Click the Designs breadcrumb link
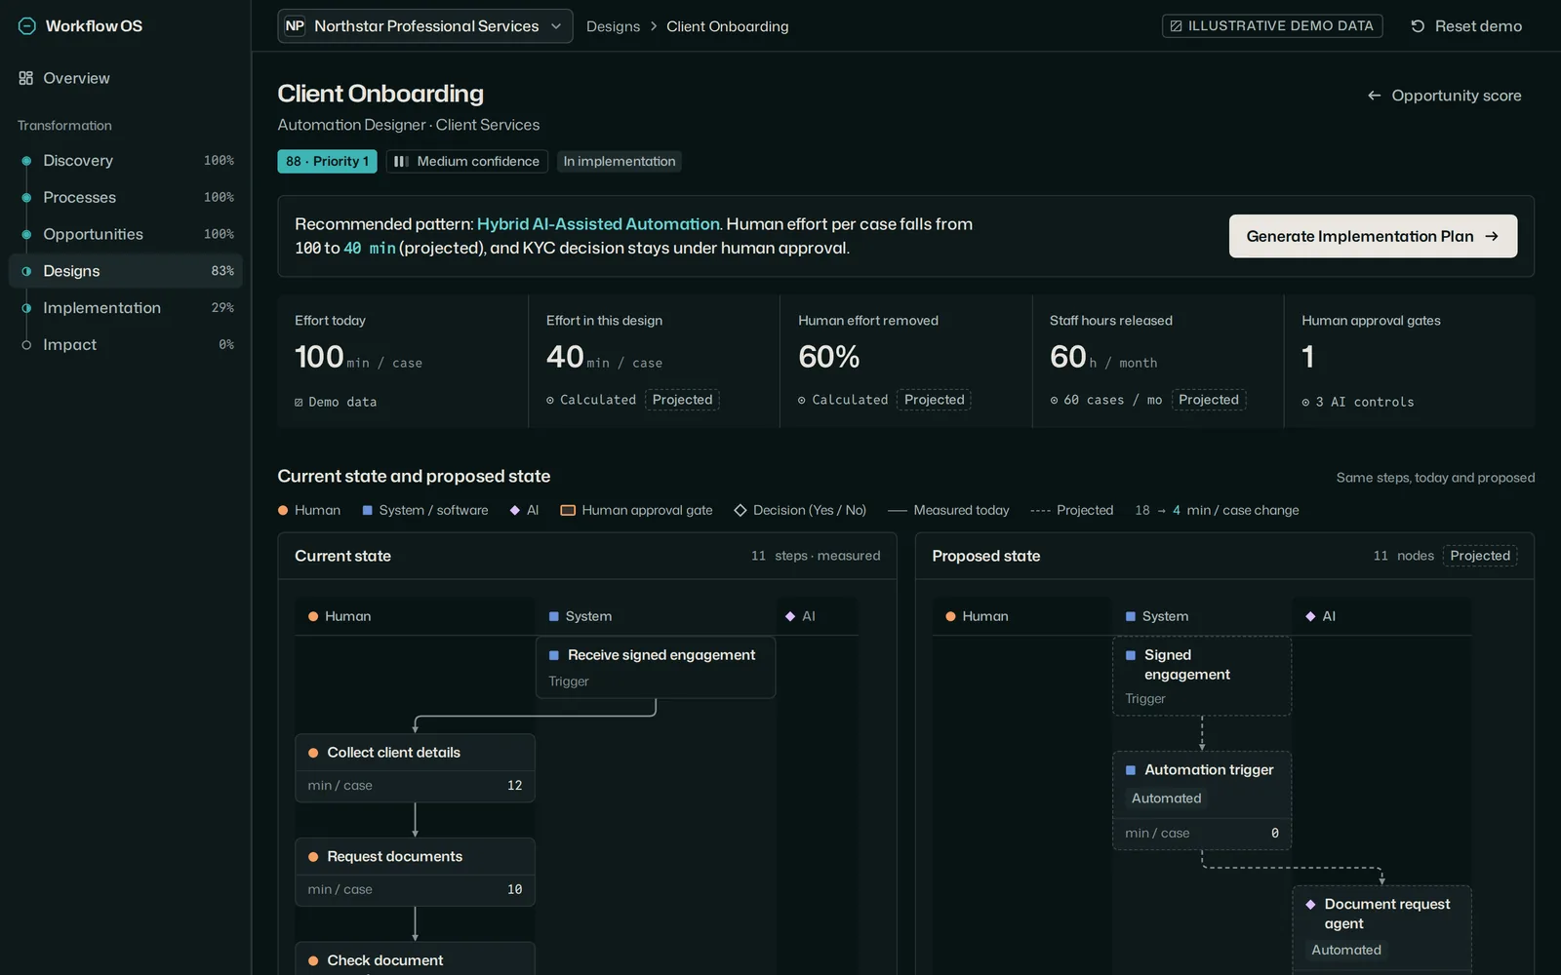 pos(613,26)
